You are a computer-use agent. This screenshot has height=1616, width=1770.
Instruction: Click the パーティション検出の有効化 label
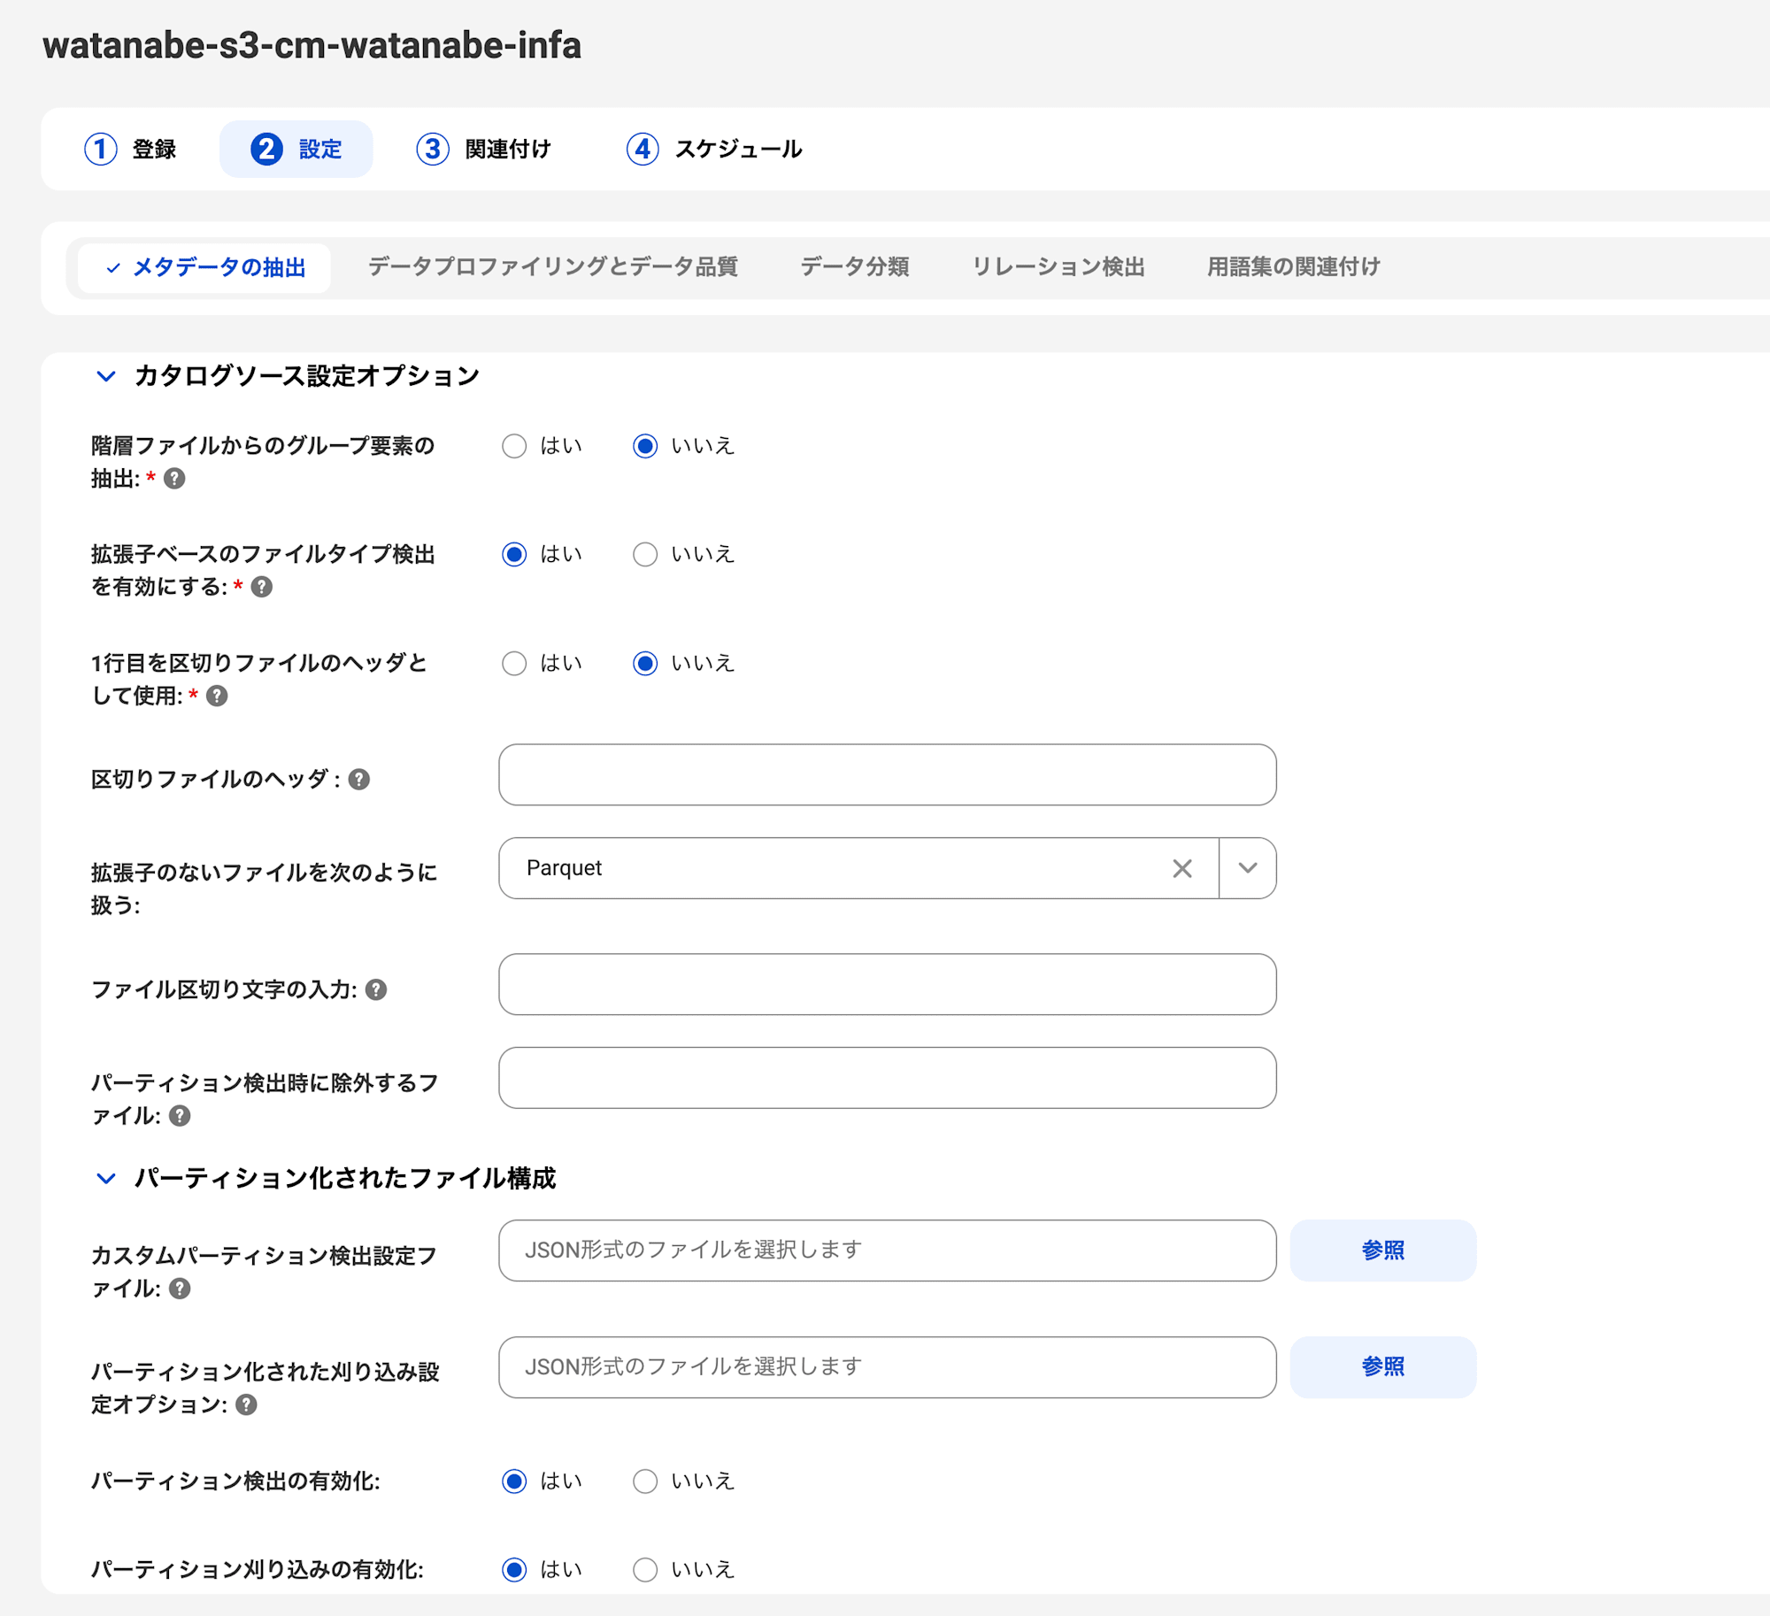coord(235,1481)
